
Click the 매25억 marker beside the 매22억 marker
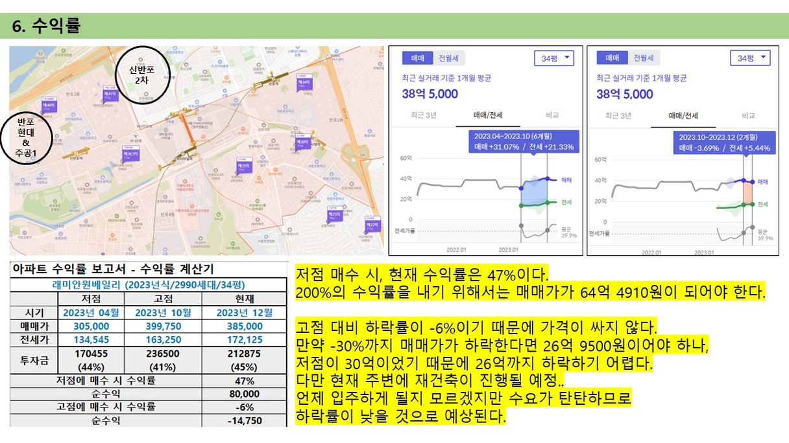334,214
